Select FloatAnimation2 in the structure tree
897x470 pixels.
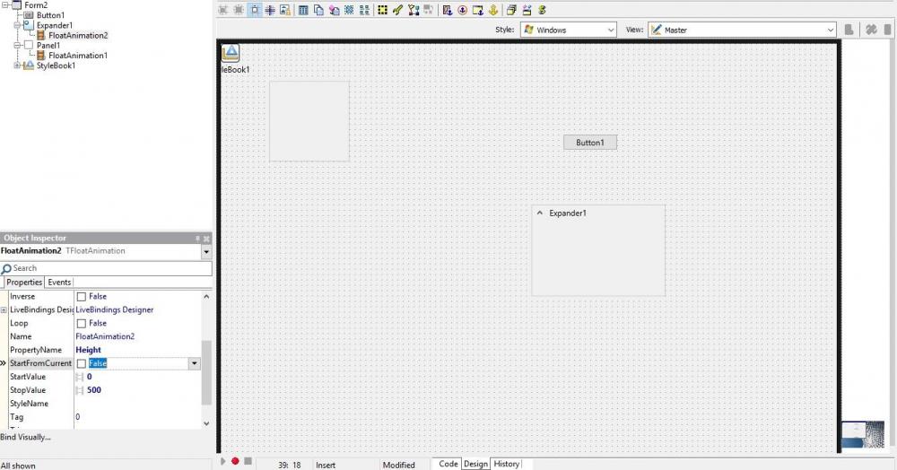(x=78, y=36)
